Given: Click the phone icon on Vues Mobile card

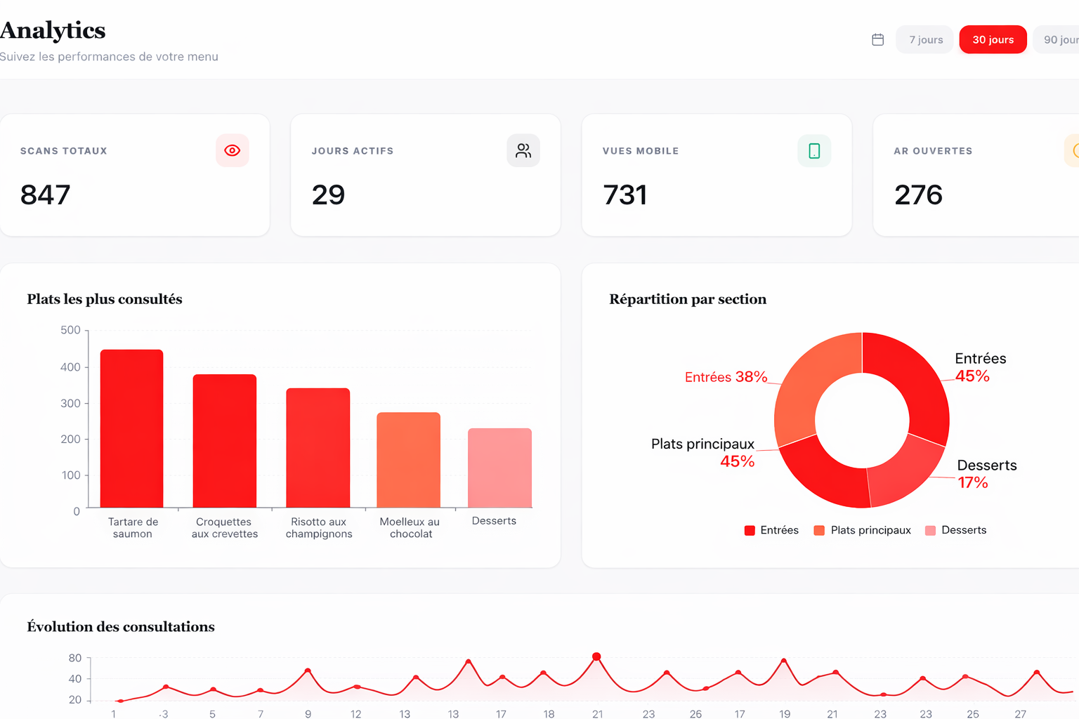Looking at the screenshot, I should click(814, 151).
